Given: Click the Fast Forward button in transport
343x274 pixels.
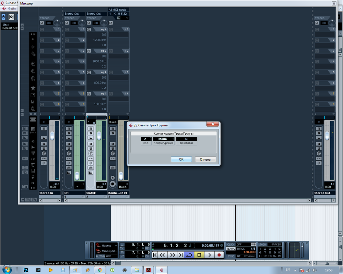Looking at the screenshot, I should (x=173, y=255).
